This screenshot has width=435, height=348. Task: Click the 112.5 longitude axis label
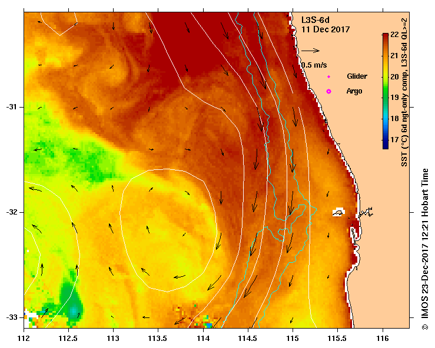point(68,339)
